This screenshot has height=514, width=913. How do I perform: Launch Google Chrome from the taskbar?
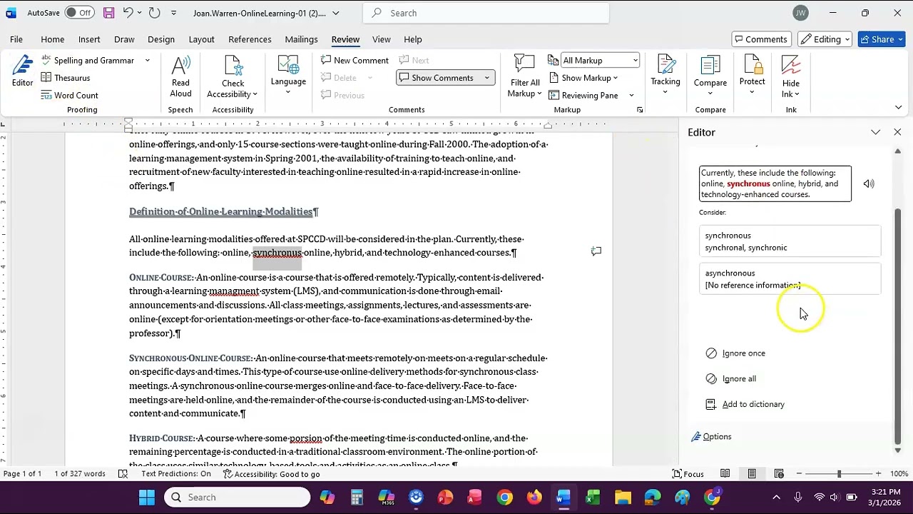point(504,498)
